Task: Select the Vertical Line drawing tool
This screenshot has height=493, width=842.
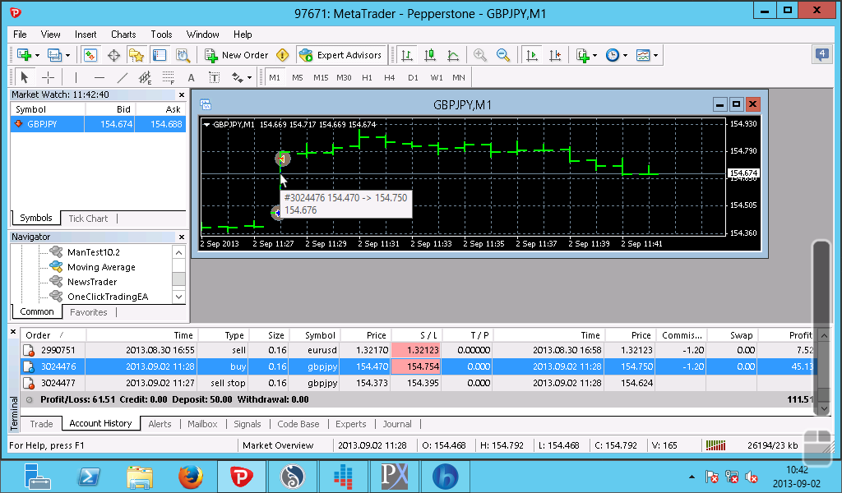Action: coord(76,78)
